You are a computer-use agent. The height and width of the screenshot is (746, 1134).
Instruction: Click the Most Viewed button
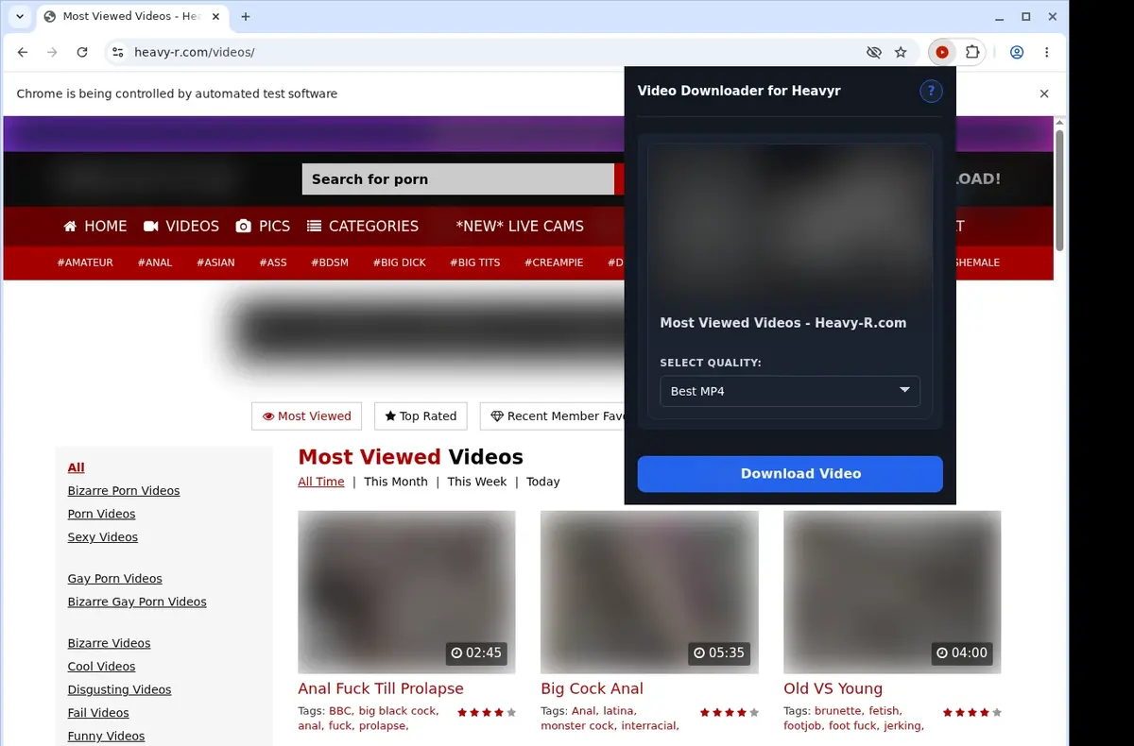307,416
